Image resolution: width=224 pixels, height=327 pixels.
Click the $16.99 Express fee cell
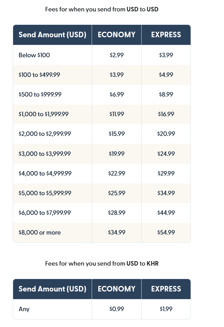pos(166,114)
